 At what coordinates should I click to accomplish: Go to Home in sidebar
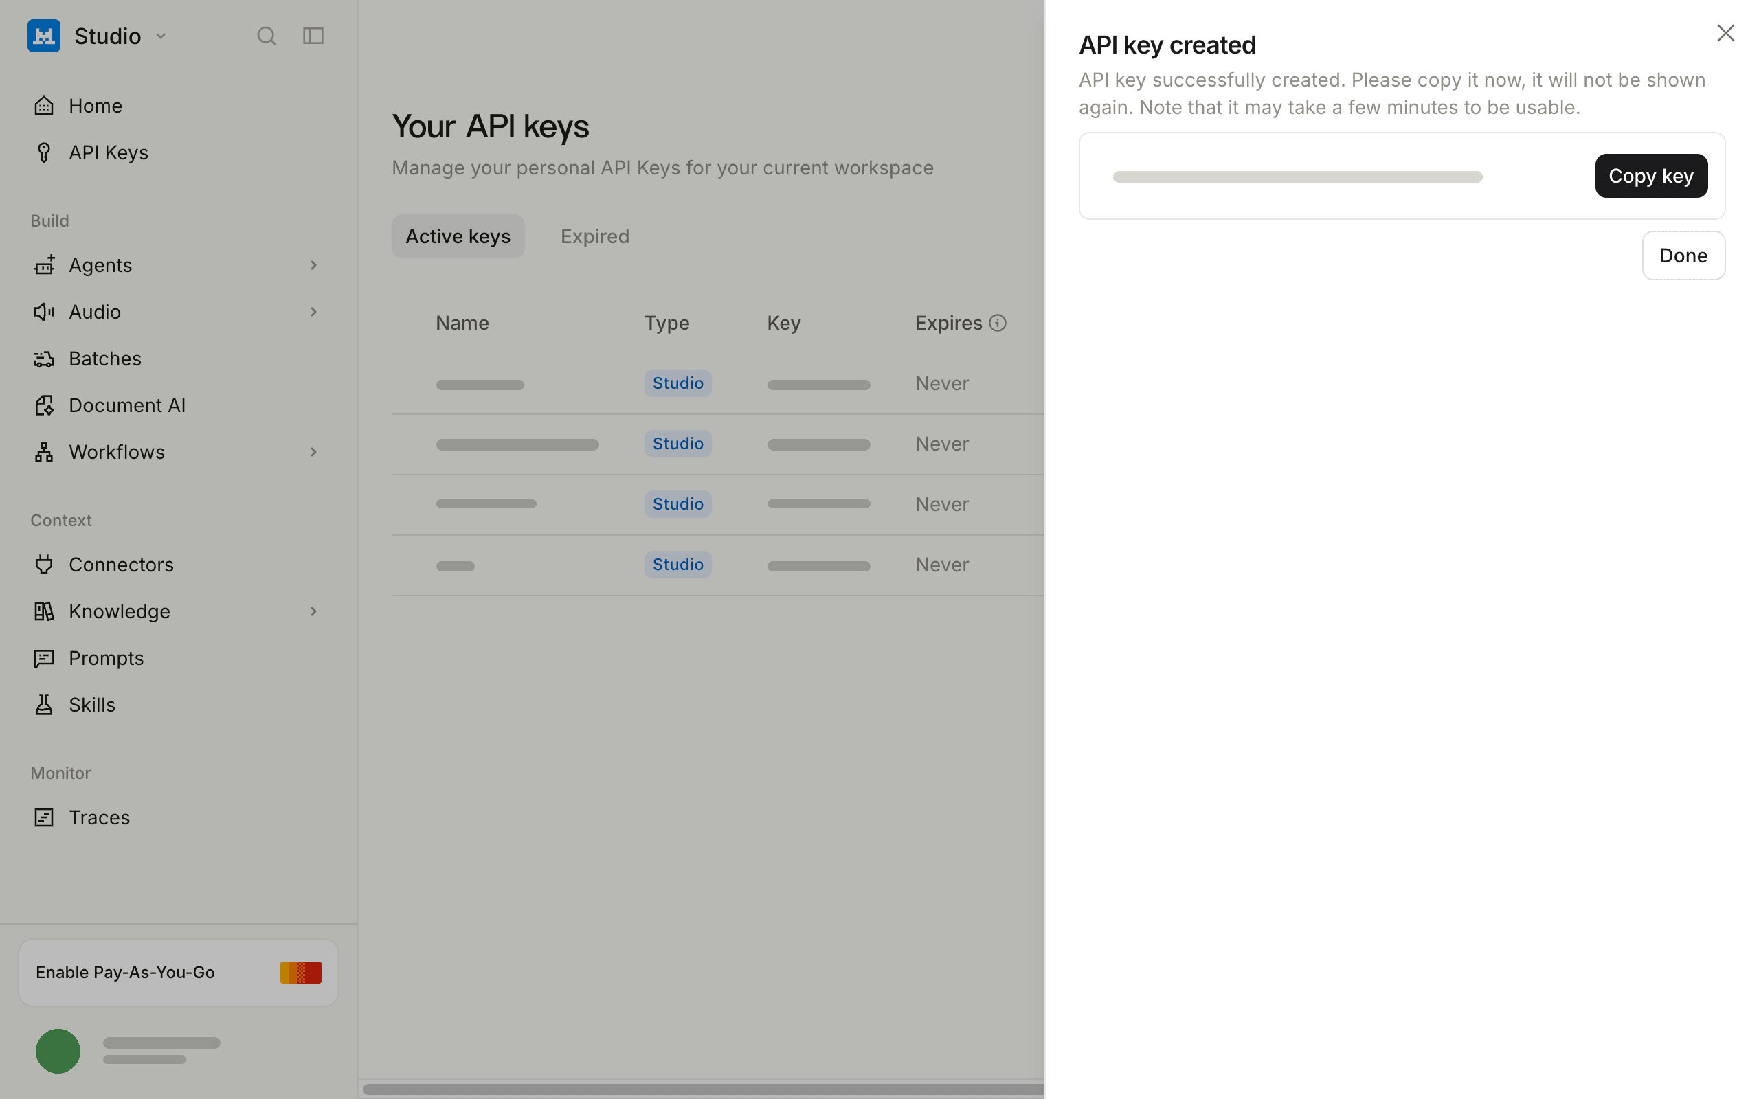pos(178,105)
